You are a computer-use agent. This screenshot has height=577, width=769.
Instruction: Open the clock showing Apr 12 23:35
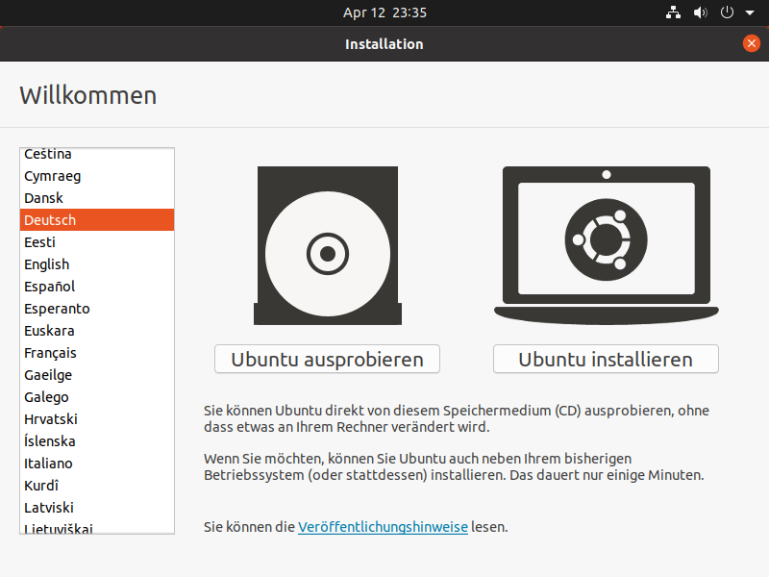(384, 13)
